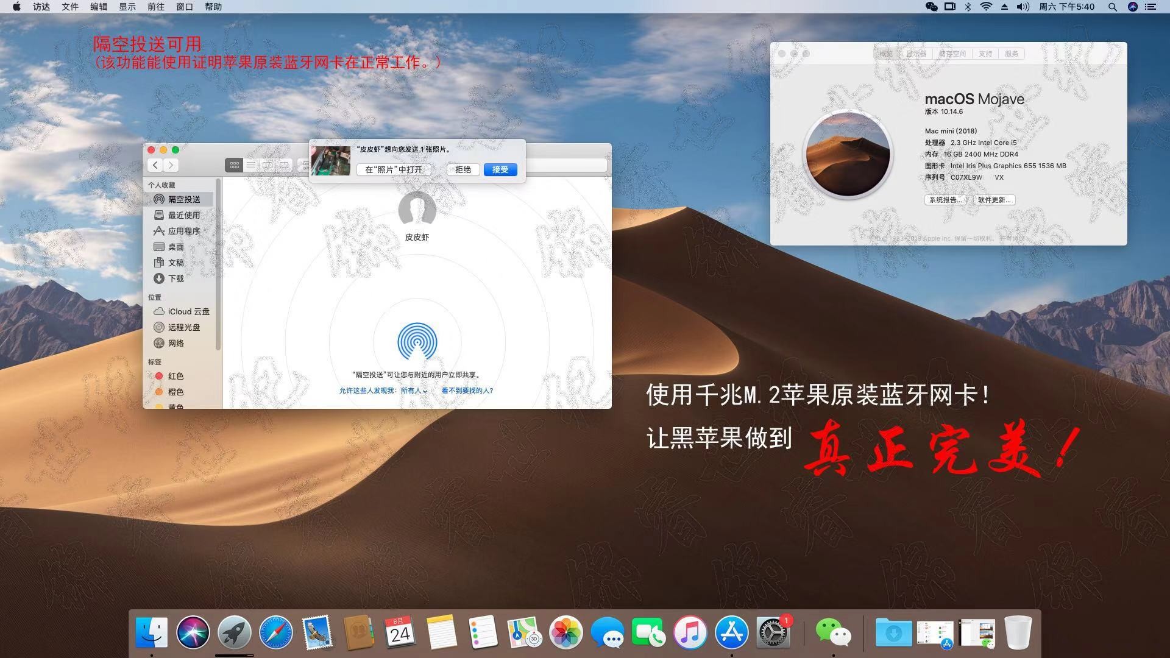This screenshot has width=1170, height=658.
Task: Launch Siri from the Dock
Action: 193,632
